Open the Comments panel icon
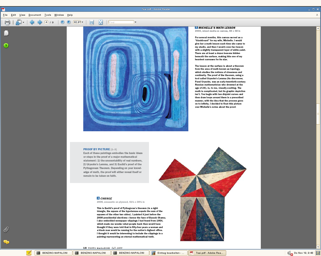 coord(6,242)
